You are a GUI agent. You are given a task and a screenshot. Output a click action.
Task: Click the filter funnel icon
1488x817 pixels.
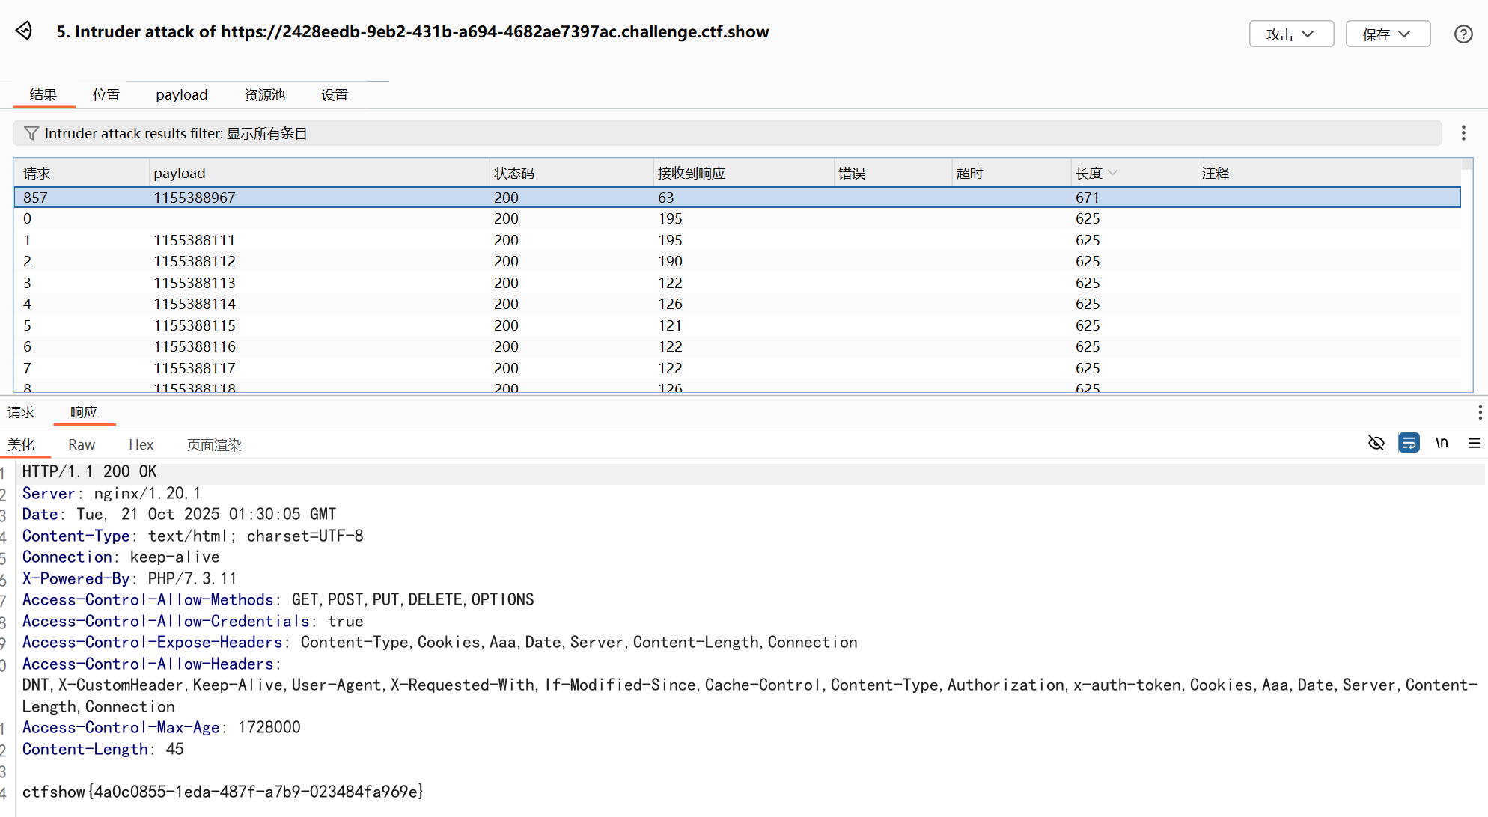pos(31,133)
